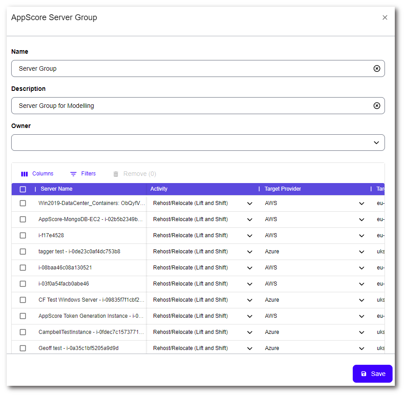Sort by the Server Name column header
Screen dimensions: 406x397
pos(56,189)
